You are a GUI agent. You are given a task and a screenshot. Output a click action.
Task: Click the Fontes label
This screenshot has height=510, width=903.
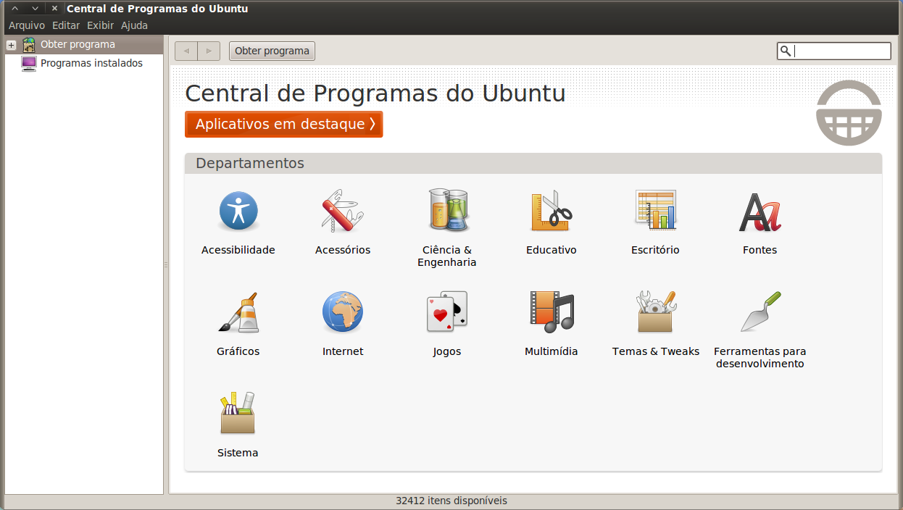760,250
